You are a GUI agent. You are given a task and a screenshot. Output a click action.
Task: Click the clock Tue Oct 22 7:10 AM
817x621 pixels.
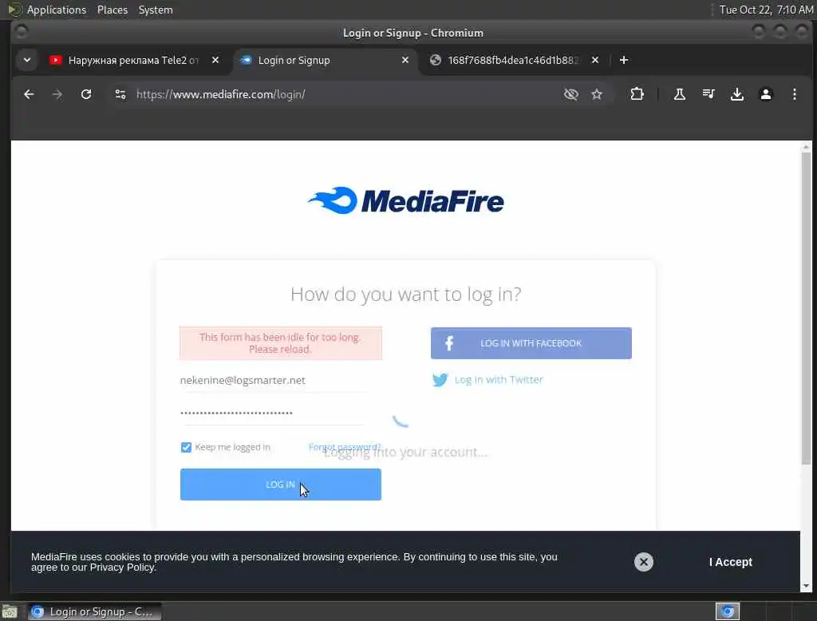point(766,10)
